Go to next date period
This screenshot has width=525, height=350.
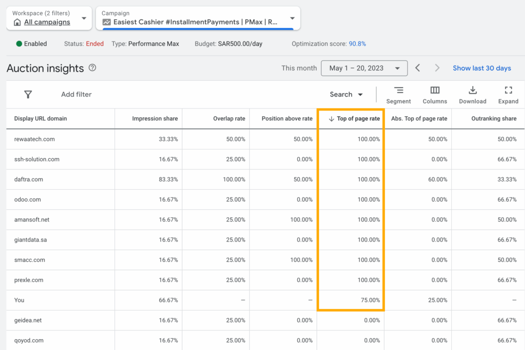click(x=437, y=68)
